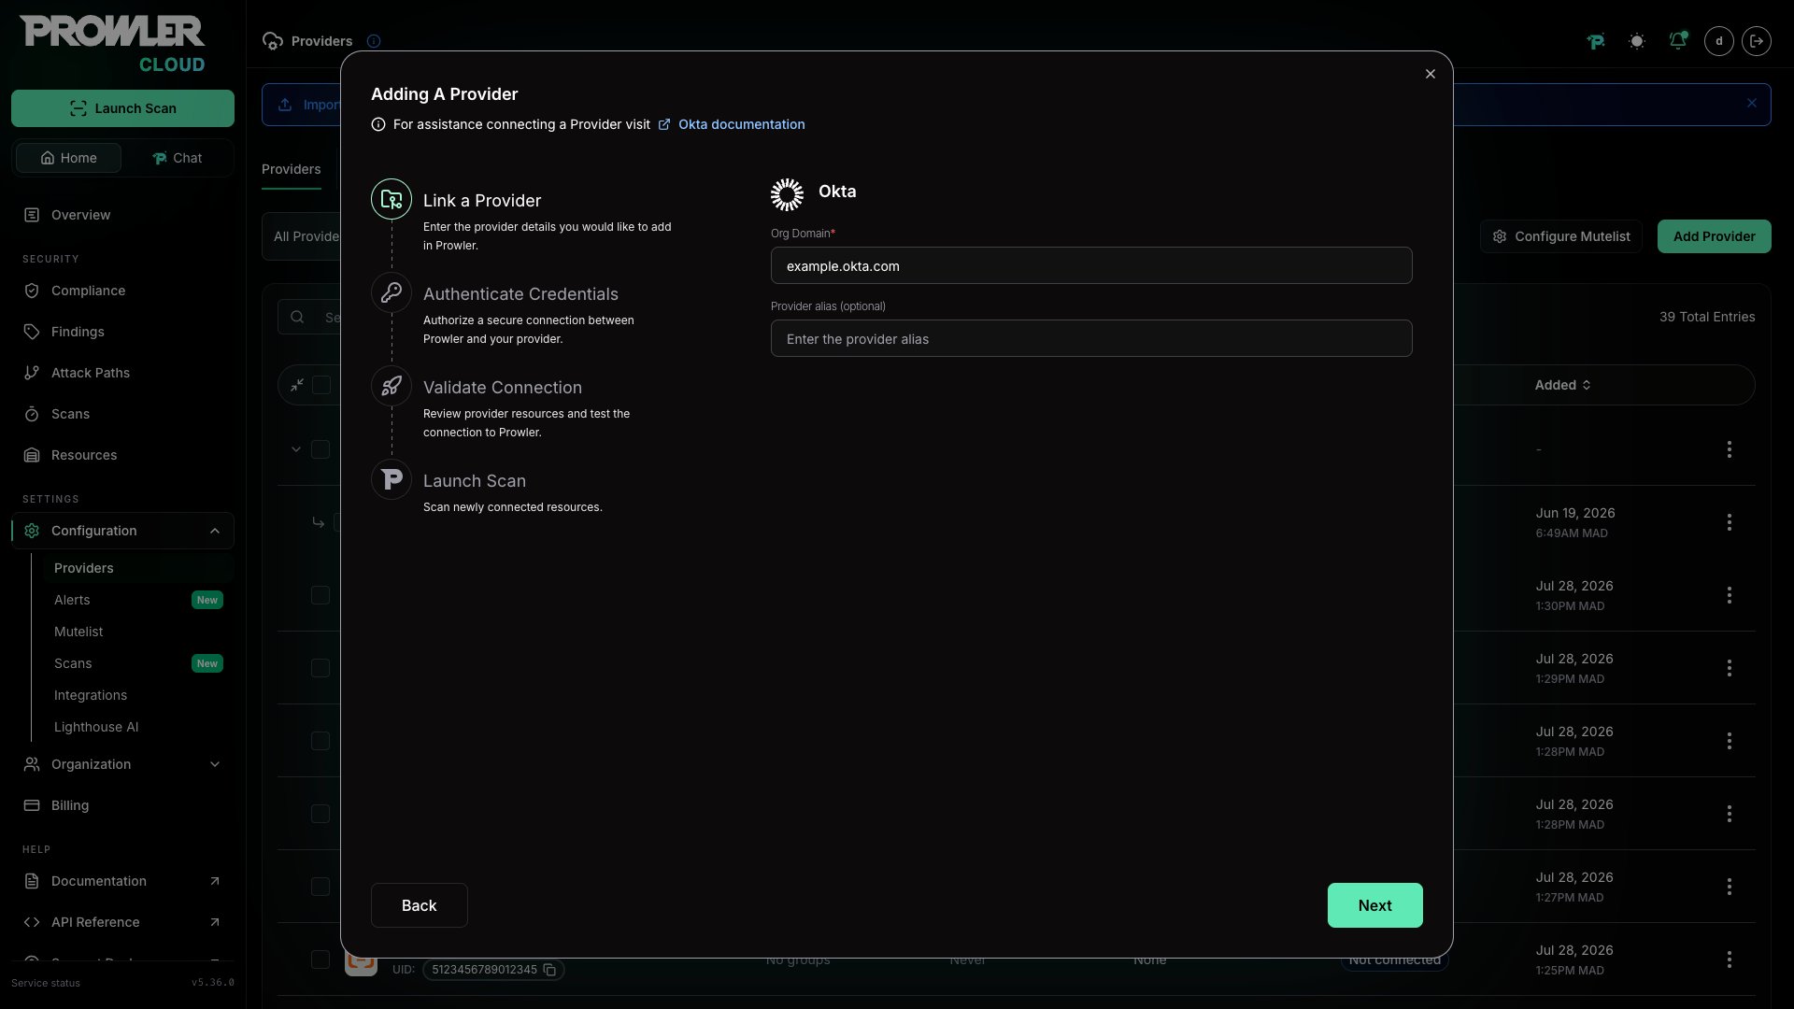Screen dimensions: 1794x1009
Task: Open Overview in the sidebar
Action: coord(122,215)
